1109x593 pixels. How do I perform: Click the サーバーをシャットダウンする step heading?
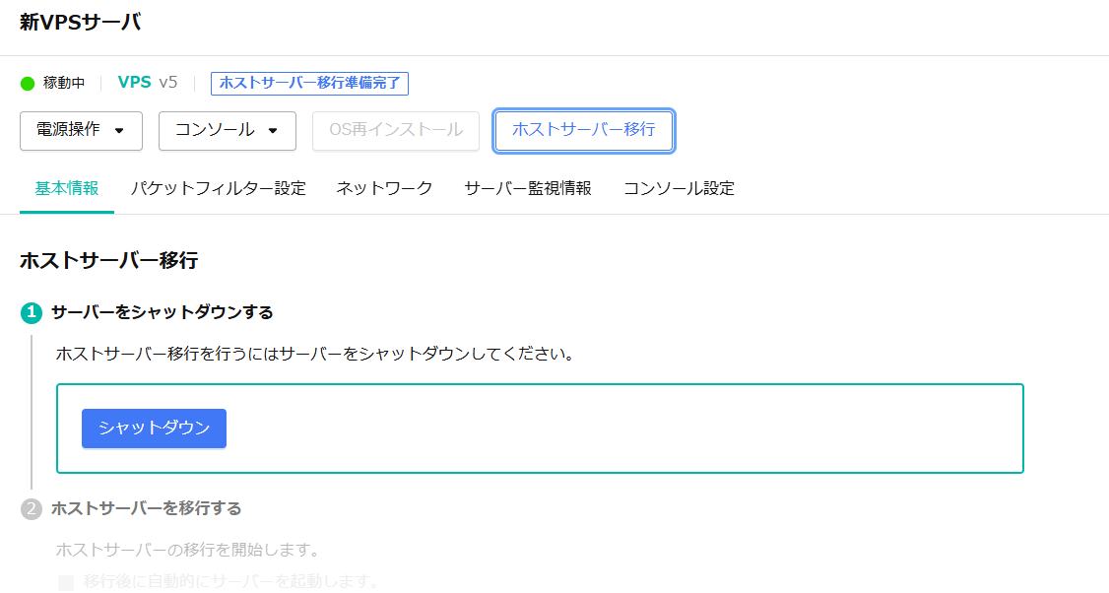[163, 312]
